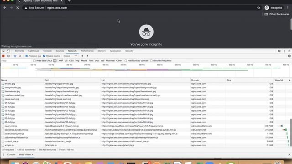Viewport: 292px width, 164px height.
Task: Switch to the Lighthouse tab
Action: point(34,51)
